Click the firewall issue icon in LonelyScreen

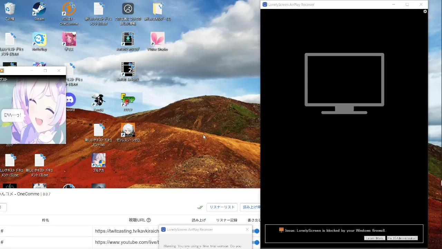tap(281, 230)
